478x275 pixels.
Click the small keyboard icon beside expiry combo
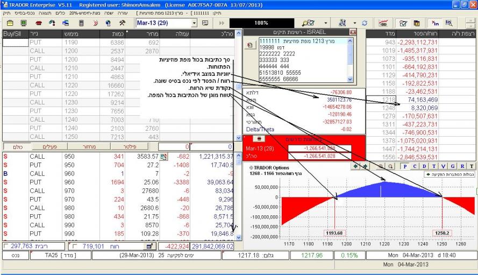[x=205, y=23]
